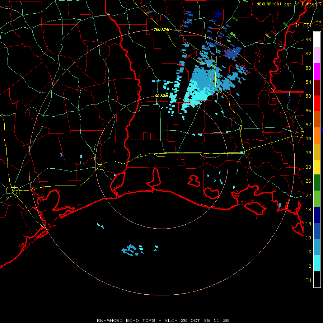323x323 pixels.
Task: Pick the magenta swatch in the TOPS legend
Action: click(x=317, y=71)
